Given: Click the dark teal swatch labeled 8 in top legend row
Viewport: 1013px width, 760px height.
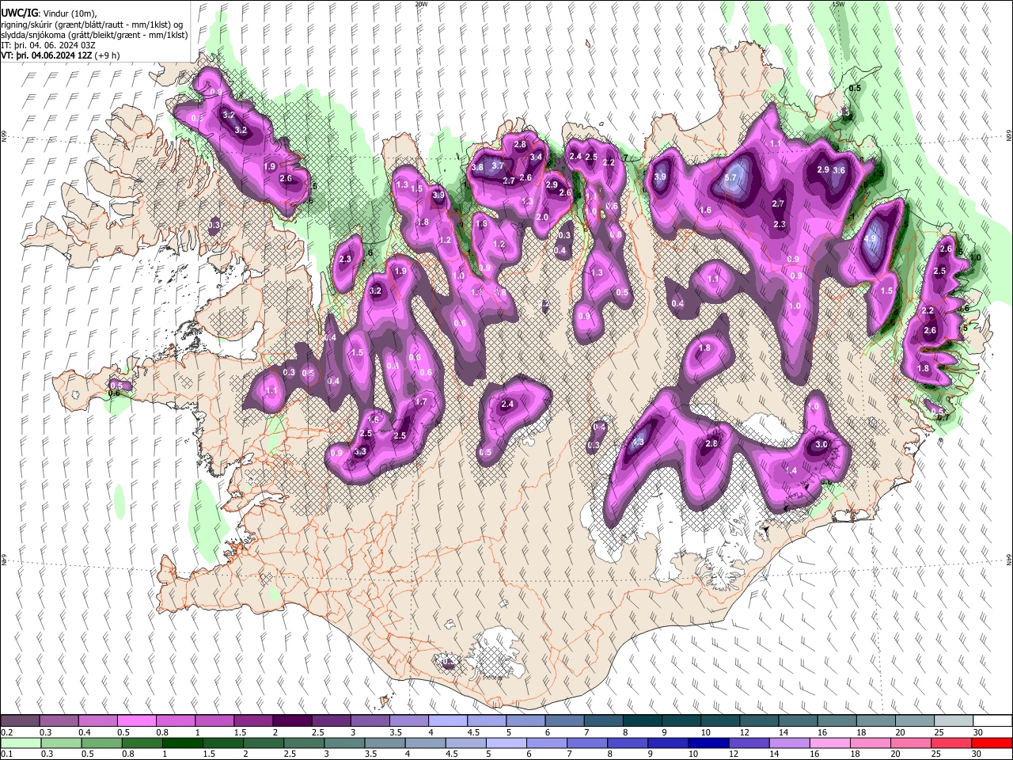Looking at the screenshot, I should [x=642, y=721].
